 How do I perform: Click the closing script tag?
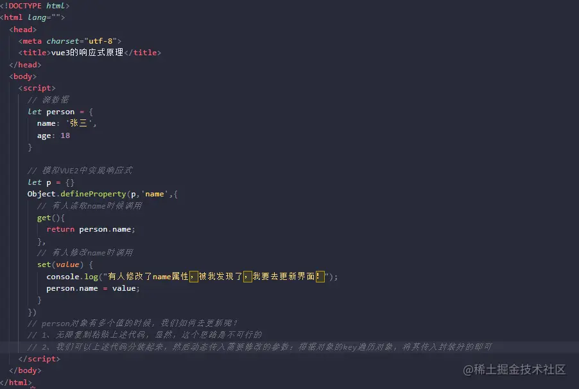(39, 359)
